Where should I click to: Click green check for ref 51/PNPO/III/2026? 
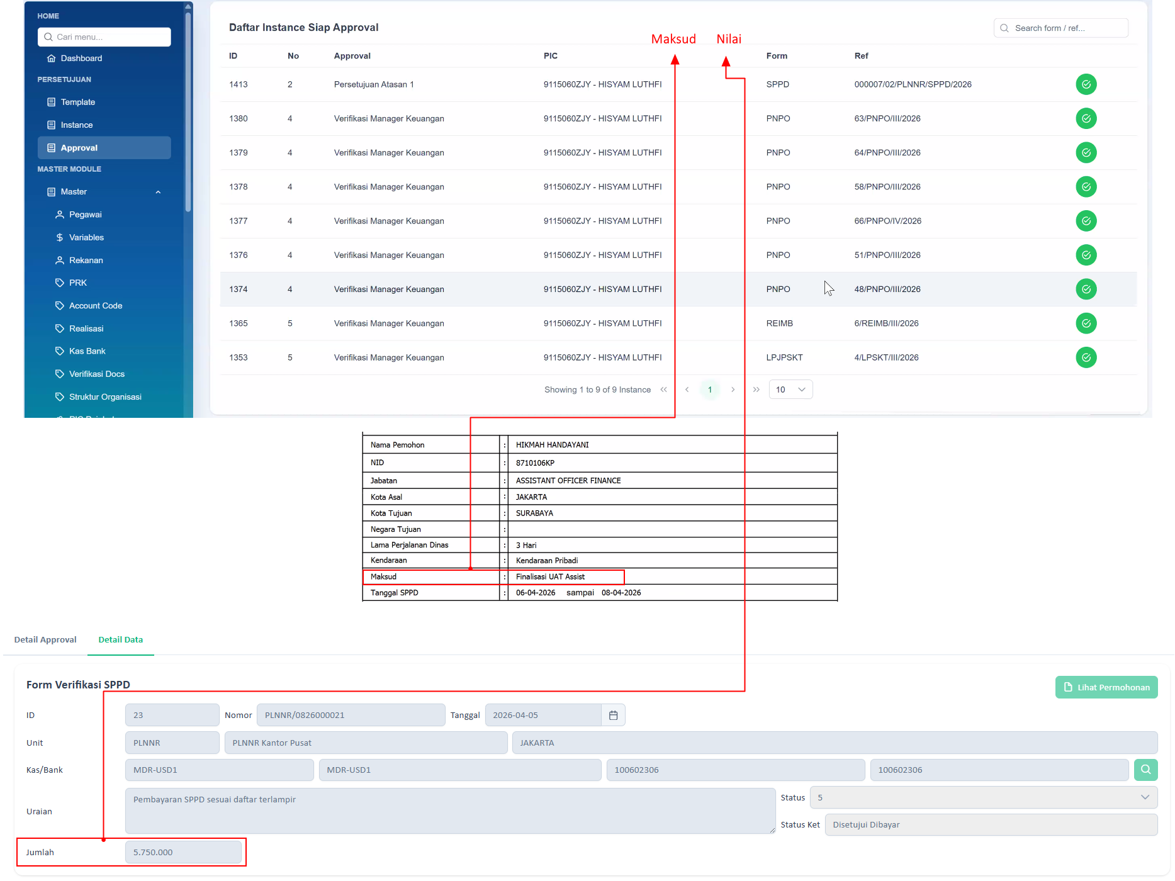click(1086, 255)
